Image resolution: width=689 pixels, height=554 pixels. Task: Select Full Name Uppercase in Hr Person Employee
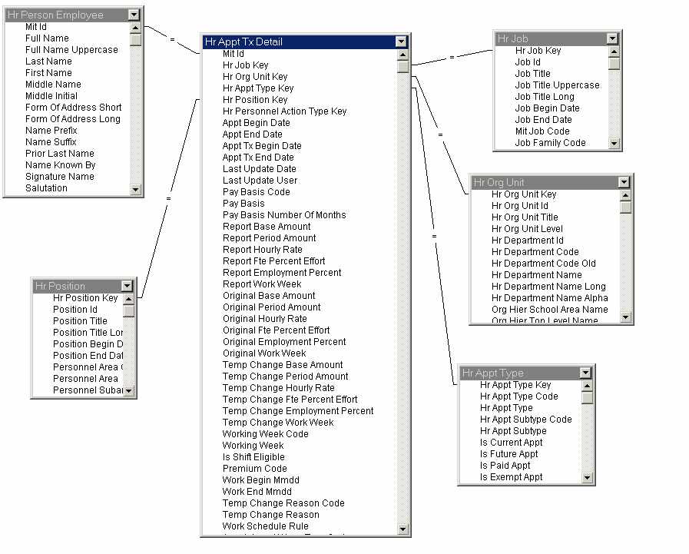coord(71,50)
